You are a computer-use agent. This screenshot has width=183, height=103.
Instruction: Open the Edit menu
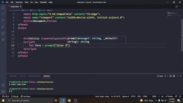tap(12, 2)
